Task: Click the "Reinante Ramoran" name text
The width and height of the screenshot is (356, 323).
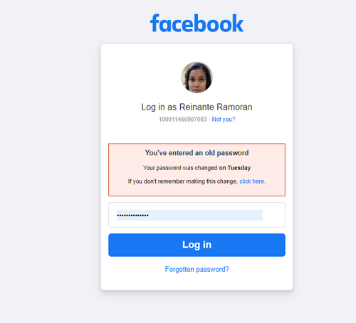Action: coord(216,107)
